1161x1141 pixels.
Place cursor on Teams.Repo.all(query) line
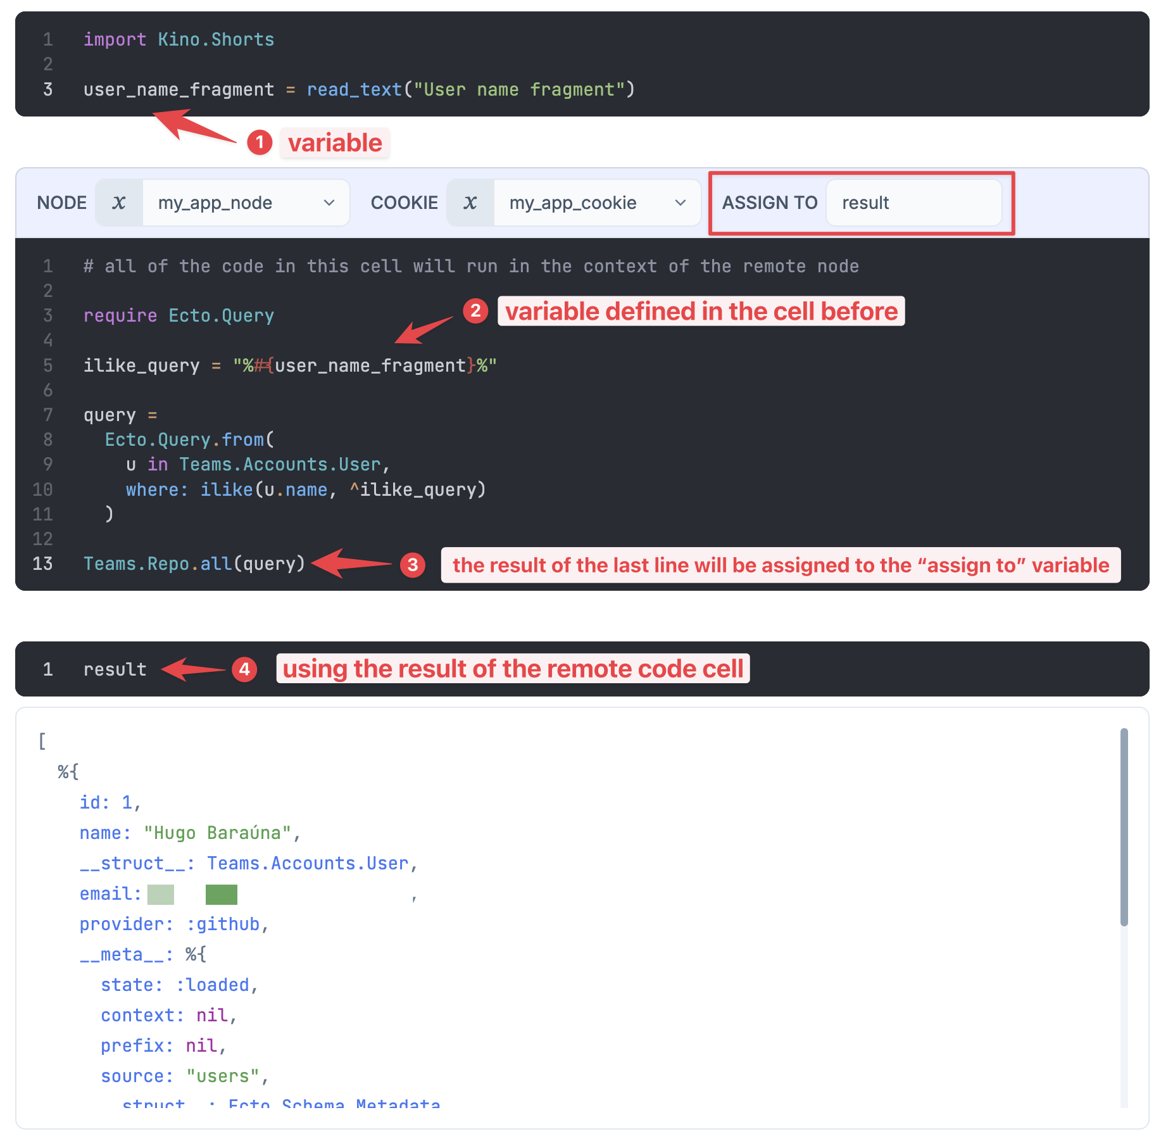coord(194,564)
